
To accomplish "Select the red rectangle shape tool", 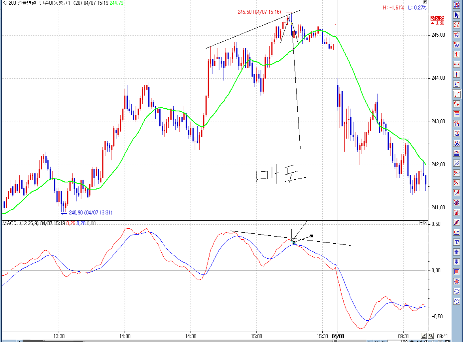I will click(457, 272).
